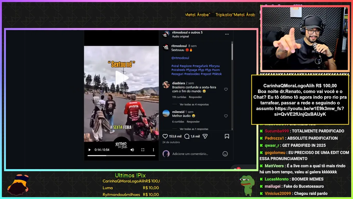
Task: Like the post with heart icon
Action: [x=165, y=136]
